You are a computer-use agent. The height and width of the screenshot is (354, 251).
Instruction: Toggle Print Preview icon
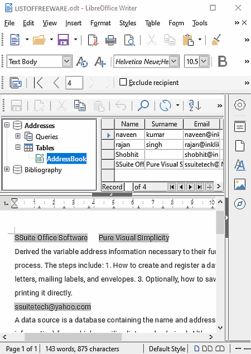(x=129, y=40)
